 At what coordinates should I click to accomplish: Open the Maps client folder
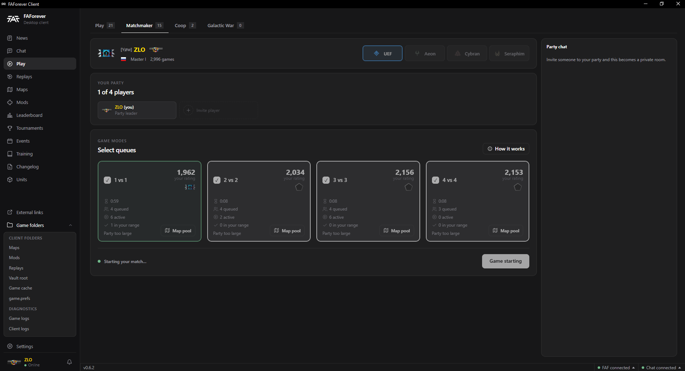coord(14,248)
